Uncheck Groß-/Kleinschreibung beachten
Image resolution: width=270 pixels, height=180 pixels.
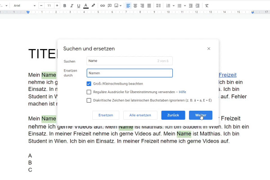(x=89, y=84)
